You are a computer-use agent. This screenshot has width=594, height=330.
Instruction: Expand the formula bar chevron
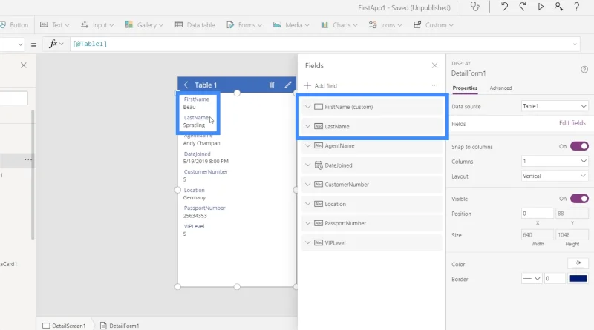(x=575, y=44)
